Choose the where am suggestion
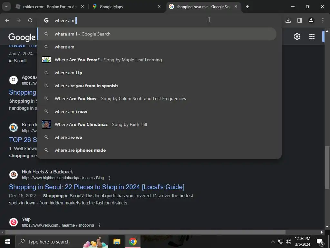Image resolution: width=330 pixels, height=248 pixels. (157, 47)
